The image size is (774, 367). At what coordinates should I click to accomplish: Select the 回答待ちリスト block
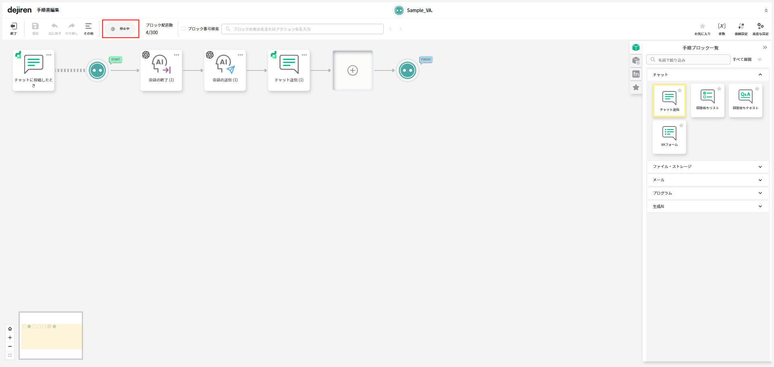(x=707, y=100)
